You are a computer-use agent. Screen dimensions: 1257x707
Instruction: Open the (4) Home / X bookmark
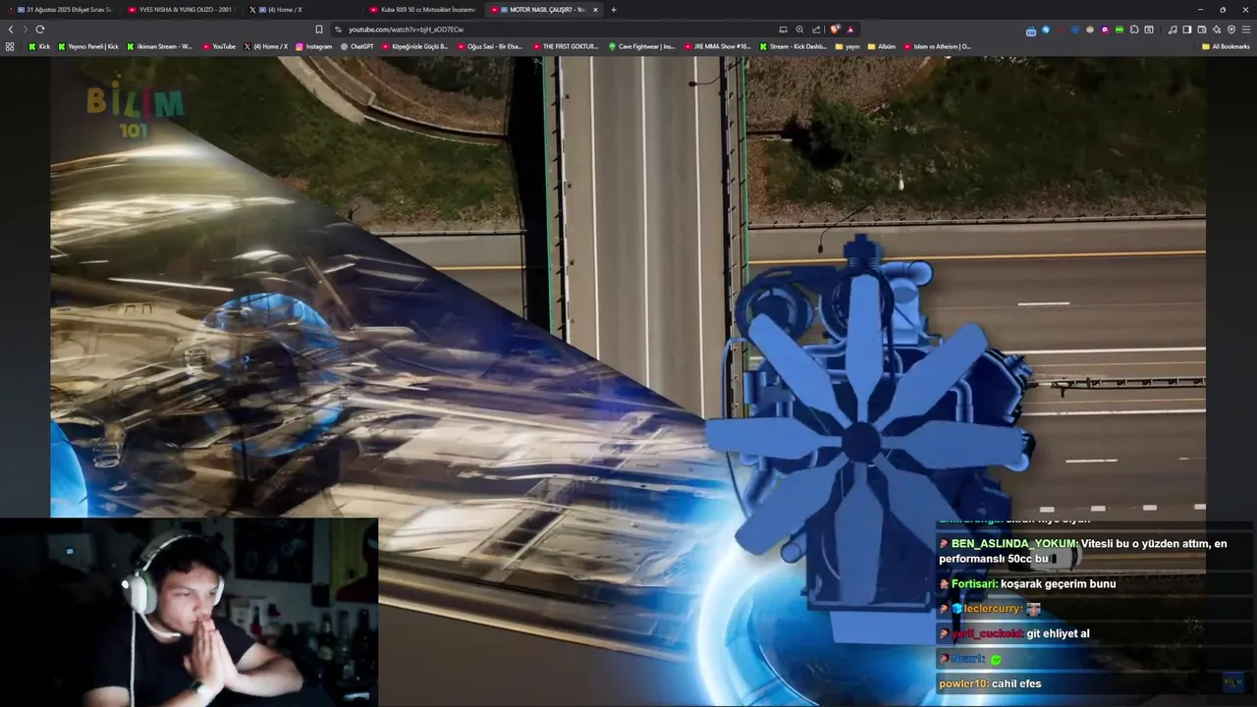coord(265,46)
